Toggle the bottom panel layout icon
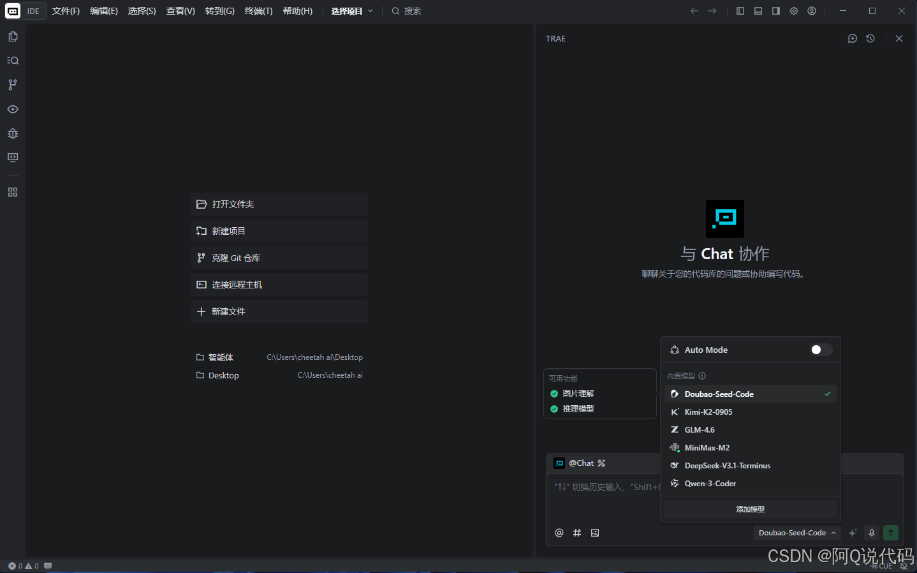 click(758, 11)
